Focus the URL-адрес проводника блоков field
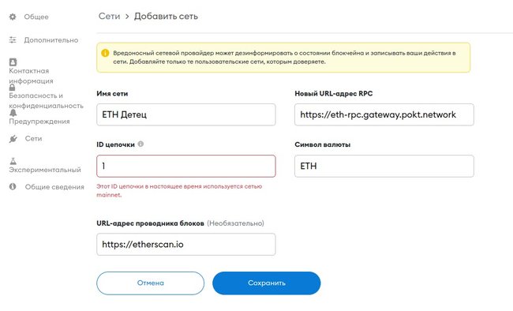Screen dimensions: 513x311 coord(185,244)
